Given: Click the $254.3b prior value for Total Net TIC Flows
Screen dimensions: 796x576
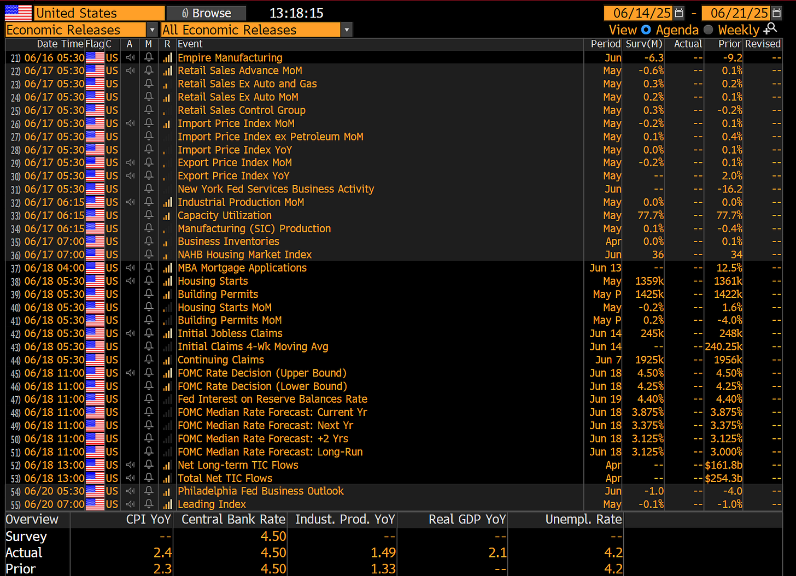Looking at the screenshot, I should (724, 478).
